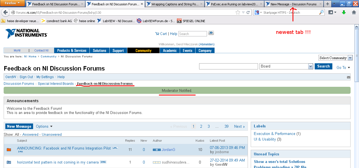Reload the page with refresh icon

tap(248, 12)
